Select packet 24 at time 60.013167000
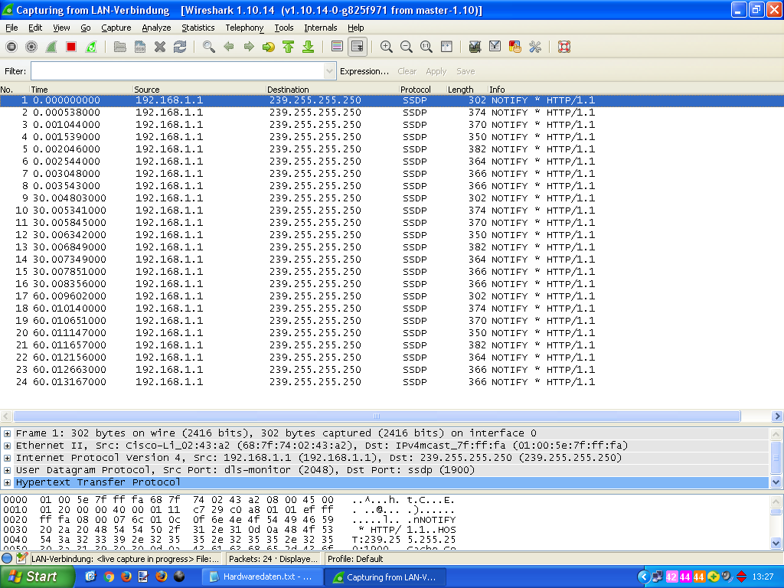 392,382
